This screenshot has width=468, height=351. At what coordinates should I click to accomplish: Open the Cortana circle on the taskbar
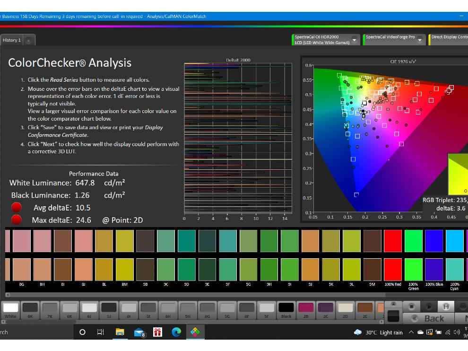82,332
